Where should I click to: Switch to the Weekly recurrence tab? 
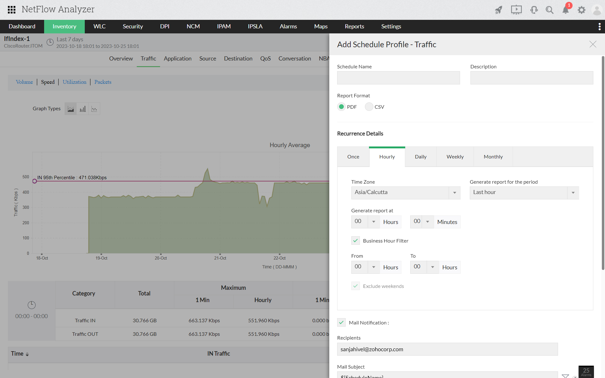click(455, 156)
